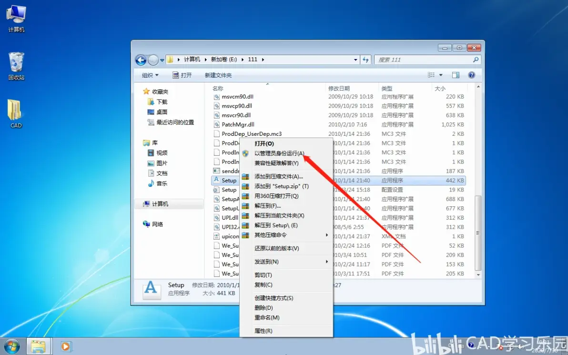Choose 添加到 "Setup.zip" (T) menu entry
568x355 pixels.
pos(286,187)
